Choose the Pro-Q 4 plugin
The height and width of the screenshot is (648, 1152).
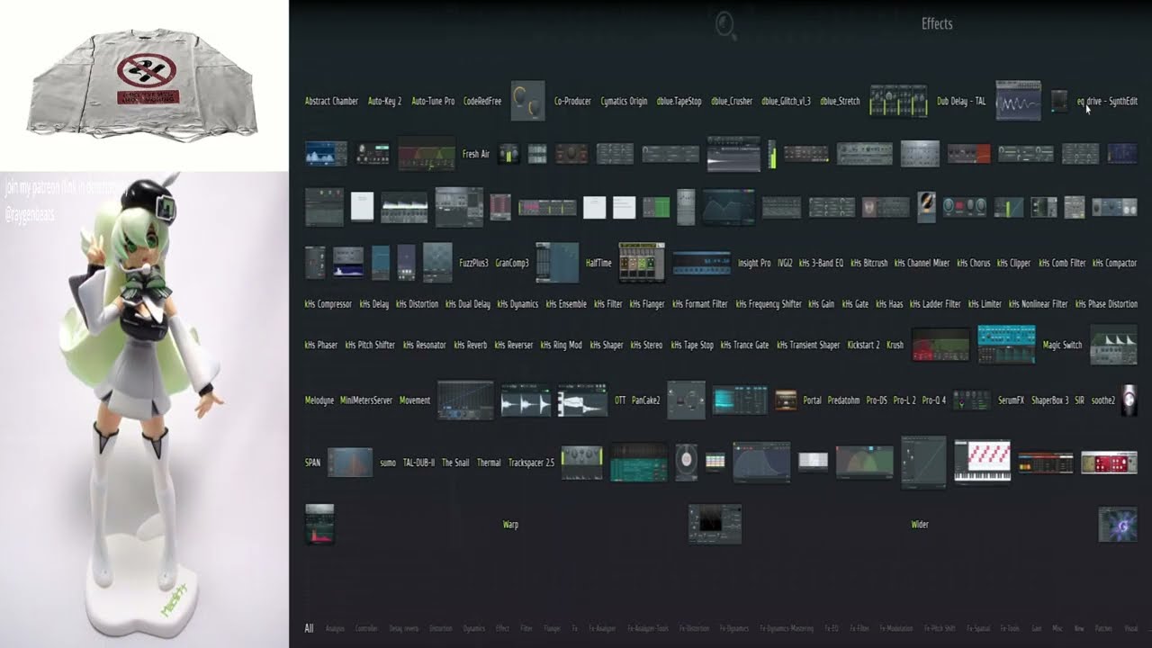click(x=934, y=400)
